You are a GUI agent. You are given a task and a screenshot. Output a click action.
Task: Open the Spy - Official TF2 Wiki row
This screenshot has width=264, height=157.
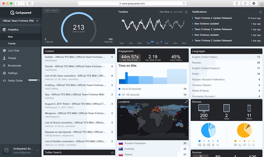[x=79, y=96]
